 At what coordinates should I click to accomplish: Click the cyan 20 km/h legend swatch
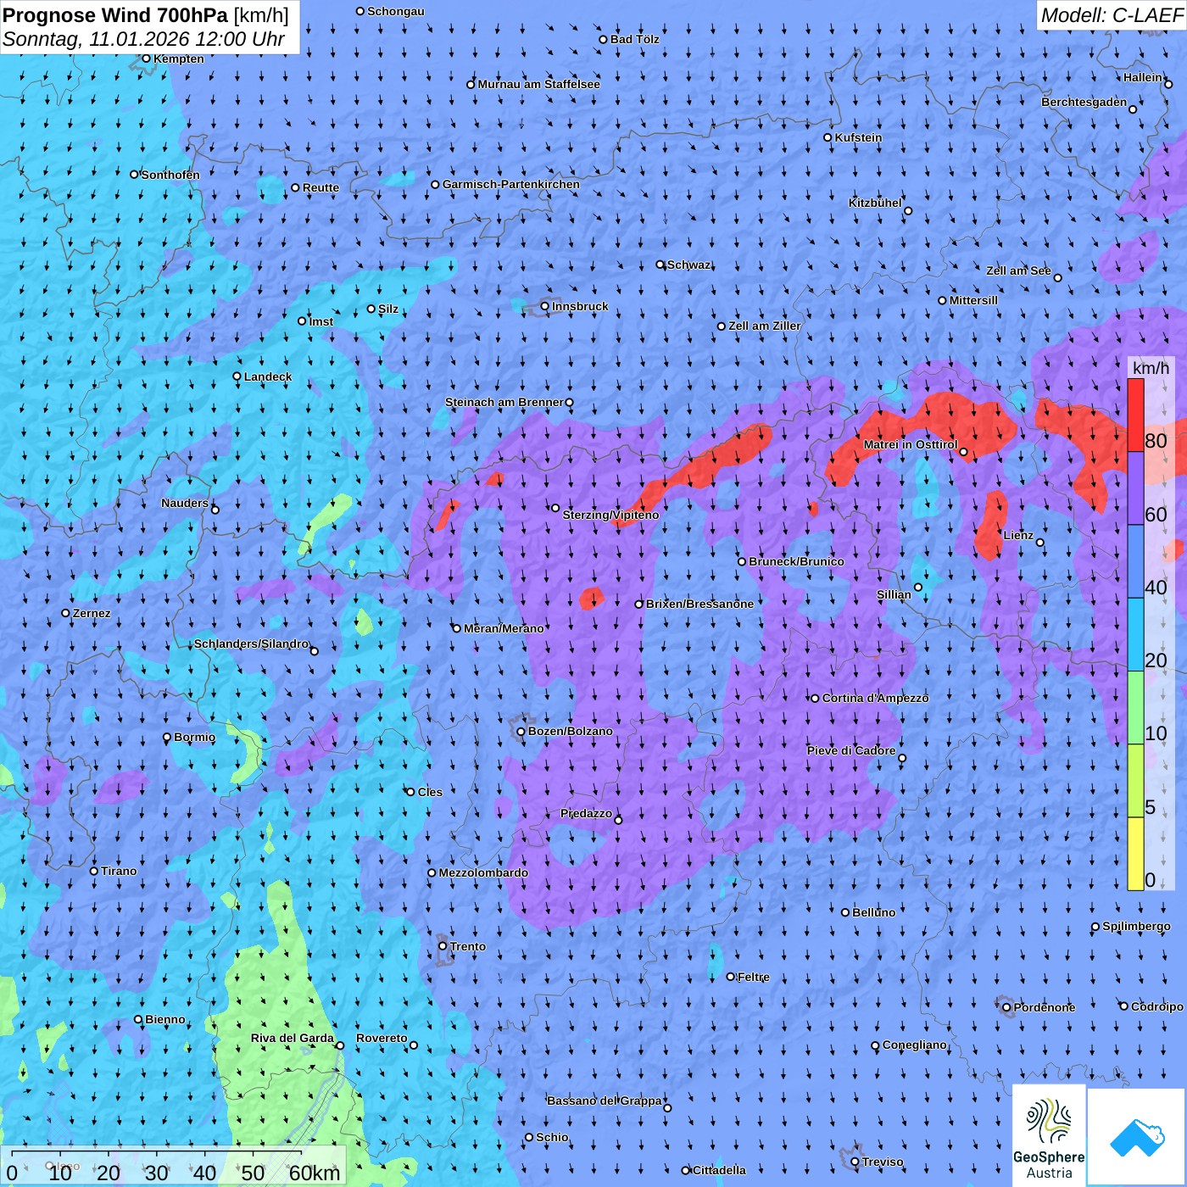pos(1135,635)
